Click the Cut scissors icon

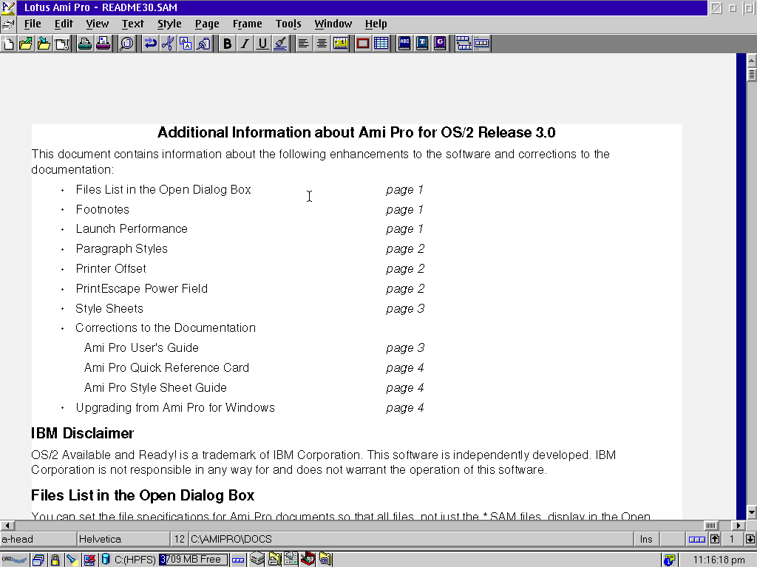click(x=168, y=44)
